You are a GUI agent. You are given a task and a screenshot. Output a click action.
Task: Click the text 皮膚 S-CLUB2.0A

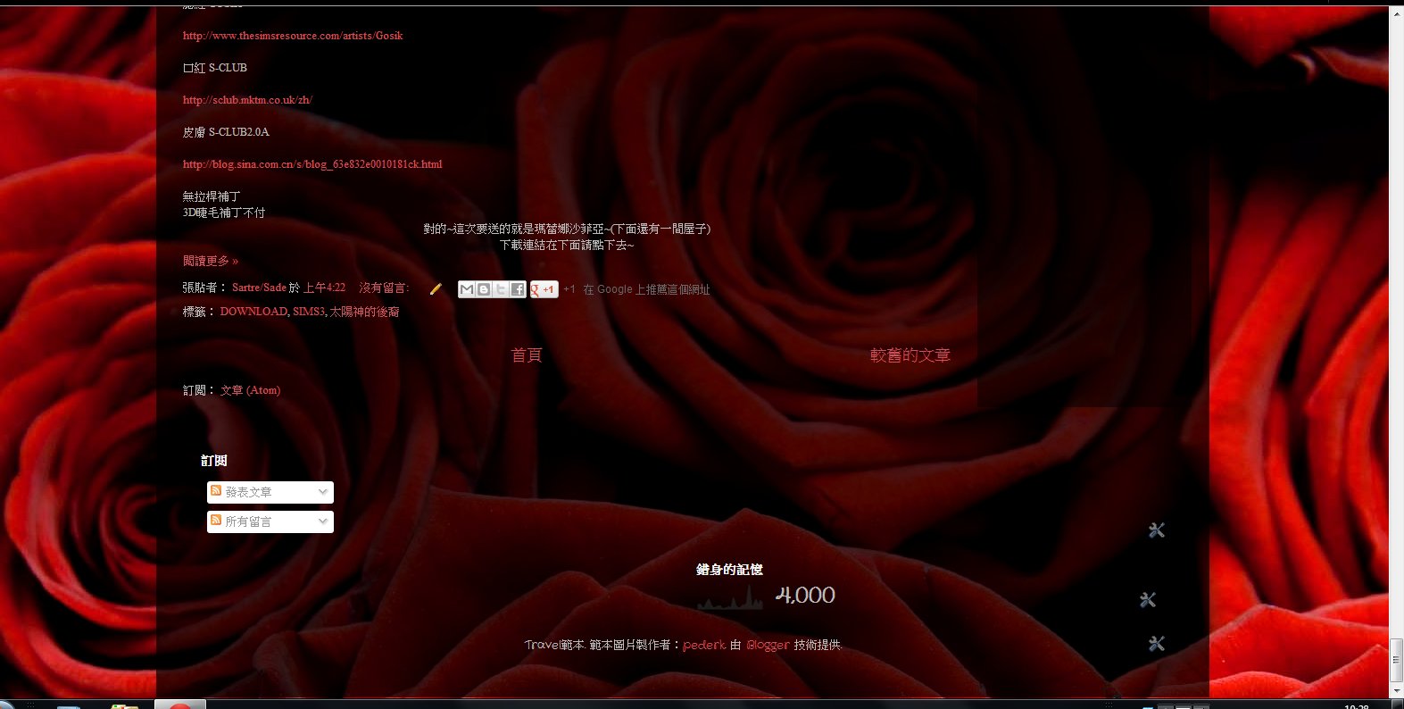[226, 132]
